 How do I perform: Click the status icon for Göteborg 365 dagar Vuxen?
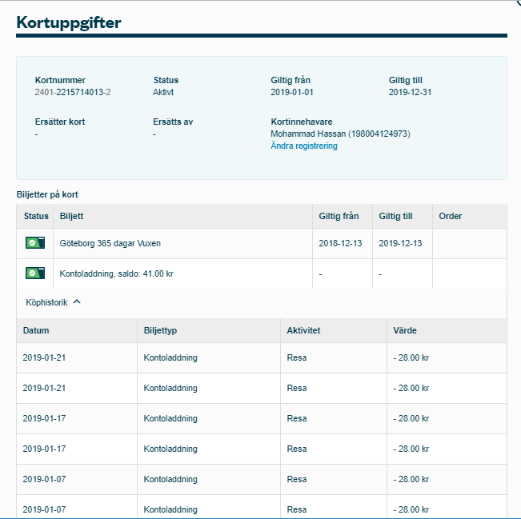tap(34, 243)
